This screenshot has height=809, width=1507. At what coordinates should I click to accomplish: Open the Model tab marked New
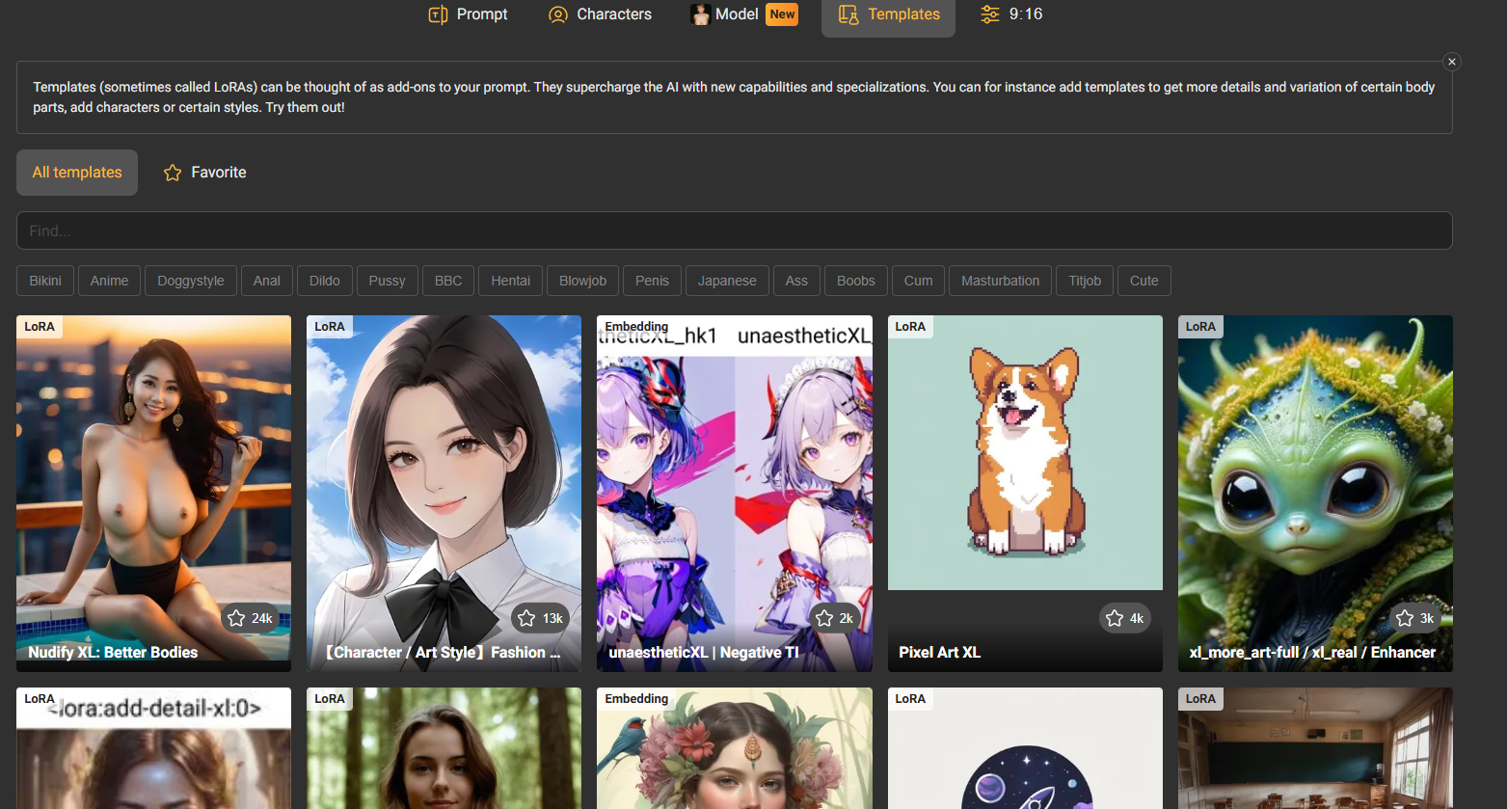pos(743,14)
